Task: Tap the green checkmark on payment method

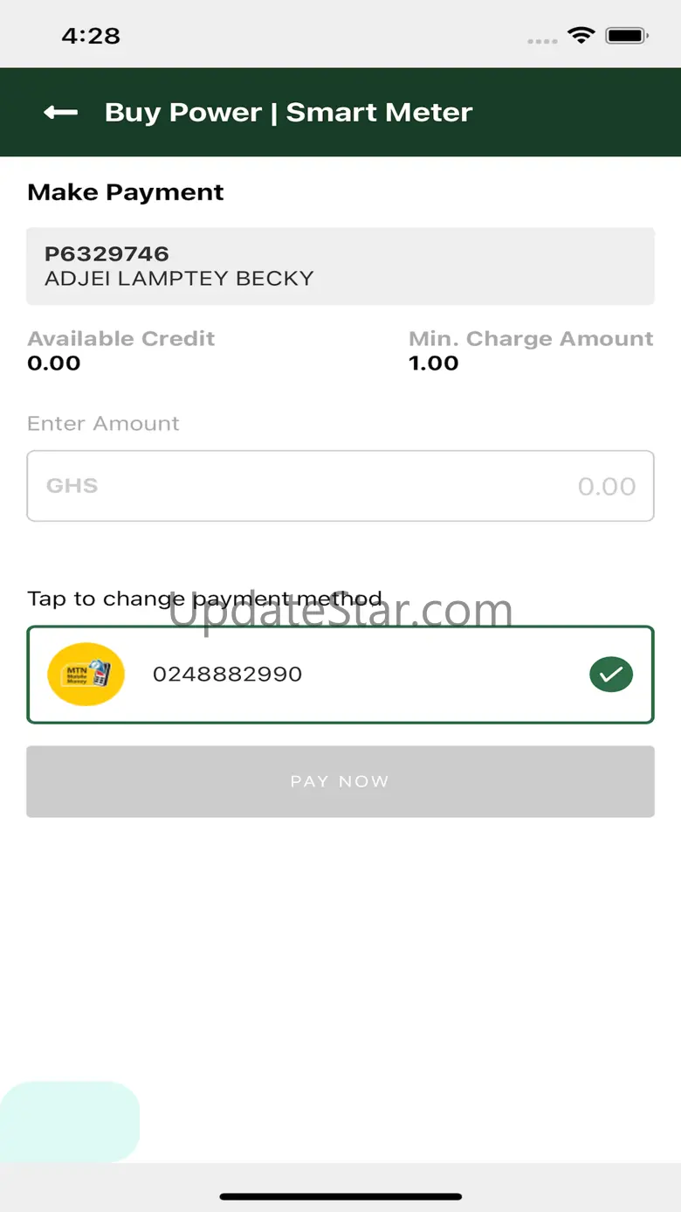Action: pyautogui.click(x=611, y=674)
